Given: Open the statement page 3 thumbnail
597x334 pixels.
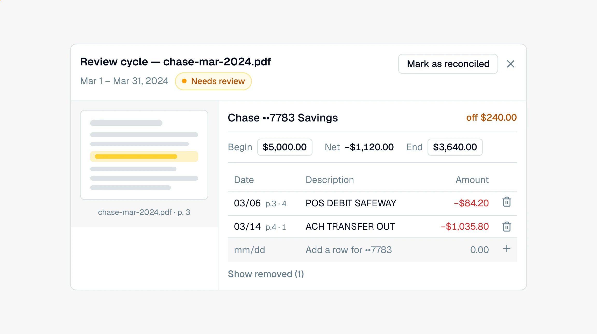Looking at the screenshot, I should pos(144,155).
